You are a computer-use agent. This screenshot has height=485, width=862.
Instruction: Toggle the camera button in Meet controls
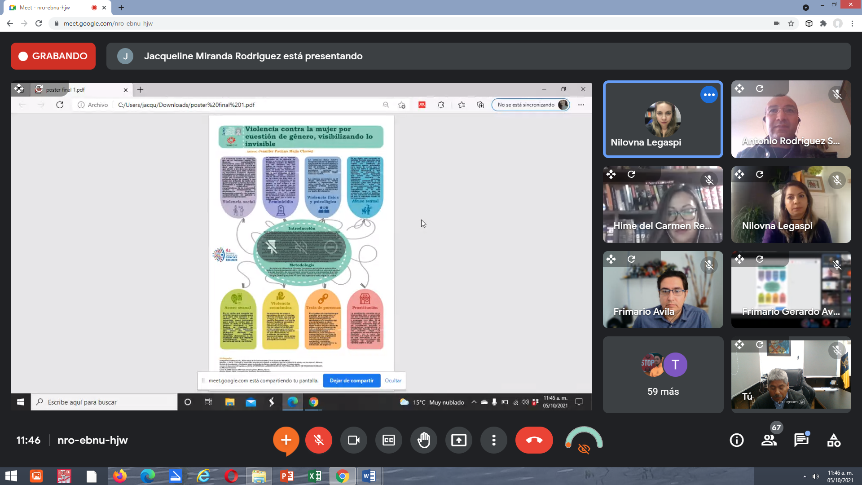[x=354, y=440]
